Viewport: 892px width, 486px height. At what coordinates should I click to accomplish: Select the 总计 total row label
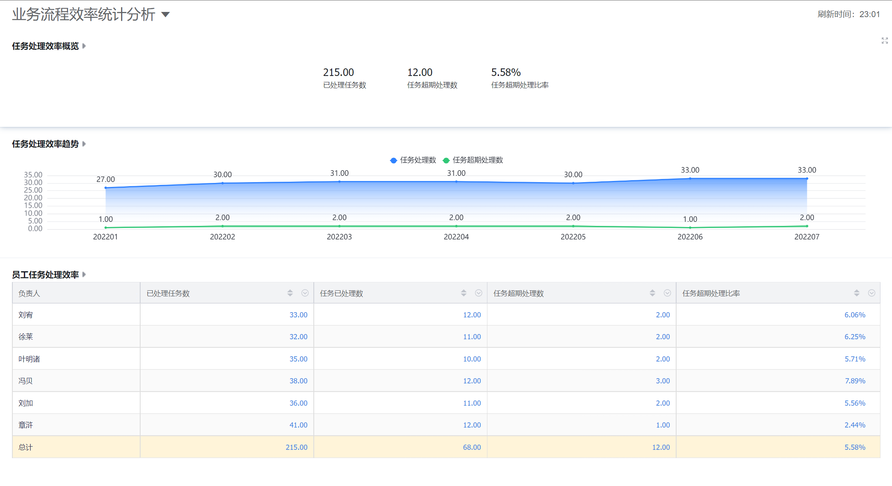point(25,447)
